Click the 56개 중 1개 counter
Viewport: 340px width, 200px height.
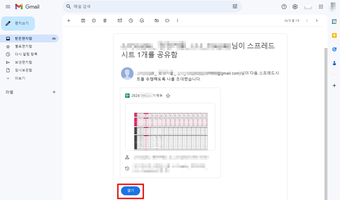point(292,20)
